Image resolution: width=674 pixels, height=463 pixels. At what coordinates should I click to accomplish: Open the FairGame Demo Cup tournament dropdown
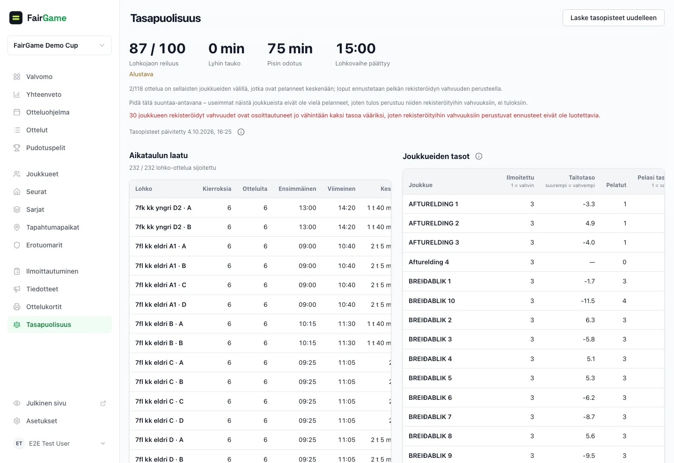point(59,45)
